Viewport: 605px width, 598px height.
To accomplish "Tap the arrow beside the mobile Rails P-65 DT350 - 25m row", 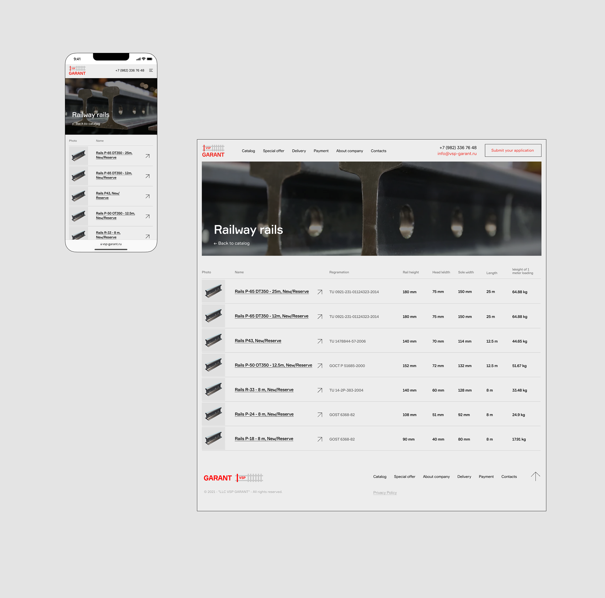I will click(147, 156).
